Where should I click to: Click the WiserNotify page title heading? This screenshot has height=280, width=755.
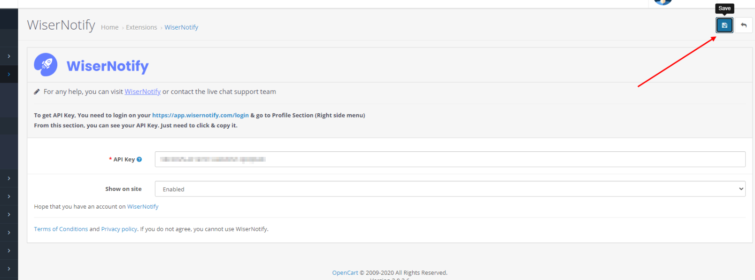[61, 25]
